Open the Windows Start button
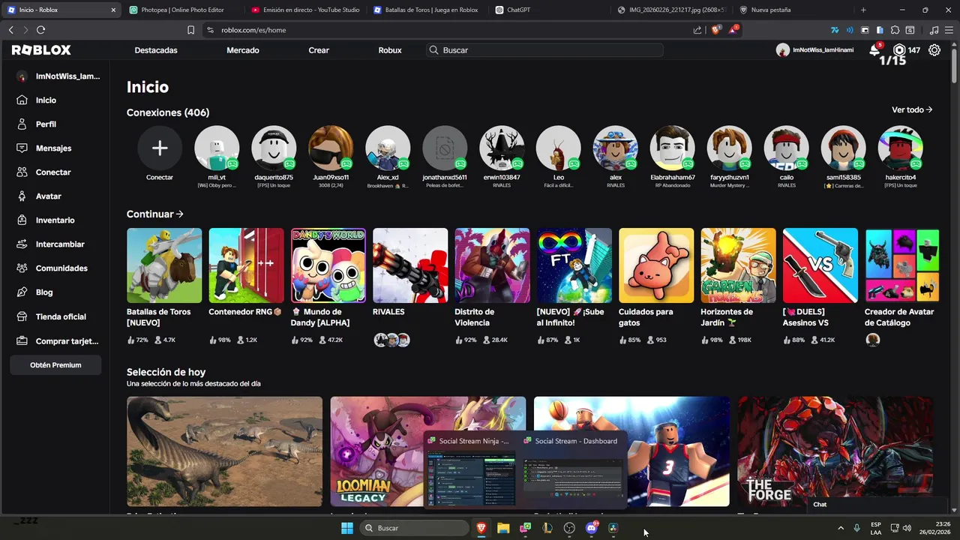Screen dimensions: 960x540 coord(347,528)
